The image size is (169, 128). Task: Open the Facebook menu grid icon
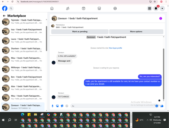[149, 8]
